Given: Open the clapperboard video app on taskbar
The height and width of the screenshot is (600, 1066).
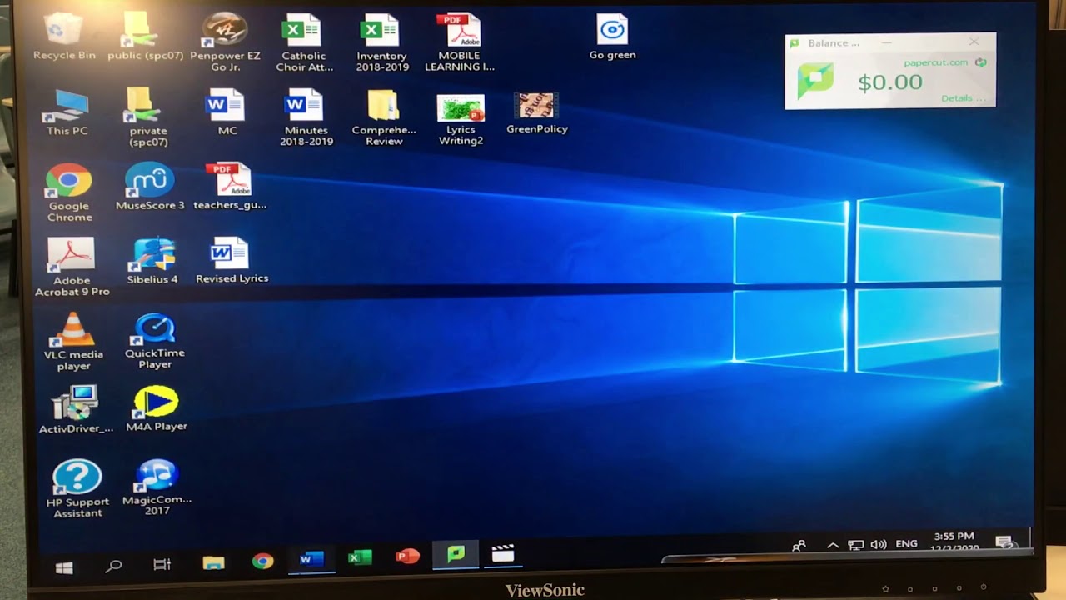Looking at the screenshot, I should [503, 553].
